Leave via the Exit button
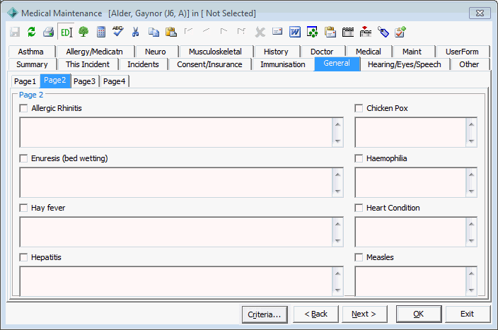Screen dimensions: 498x330 [468, 314]
